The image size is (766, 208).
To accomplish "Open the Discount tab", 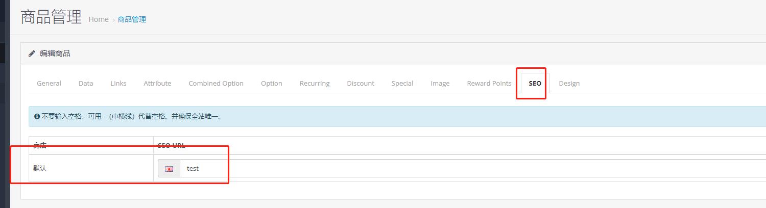I will tap(361, 83).
